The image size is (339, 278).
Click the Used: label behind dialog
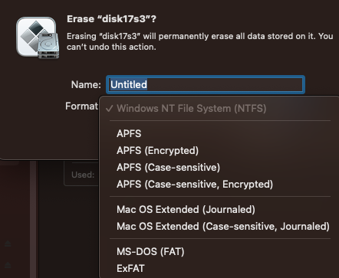pyautogui.click(x=83, y=175)
